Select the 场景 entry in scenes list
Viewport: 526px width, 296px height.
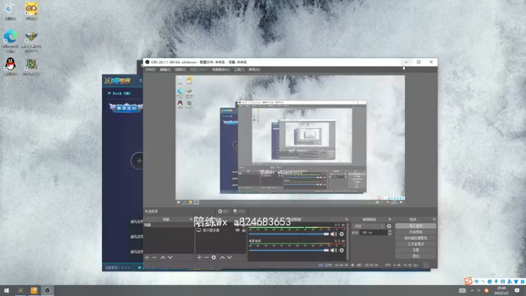click(x=168, y=225)
